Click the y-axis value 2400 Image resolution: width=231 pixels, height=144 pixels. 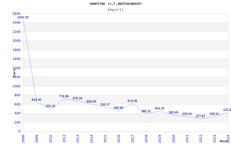click(x=16, y=23)
